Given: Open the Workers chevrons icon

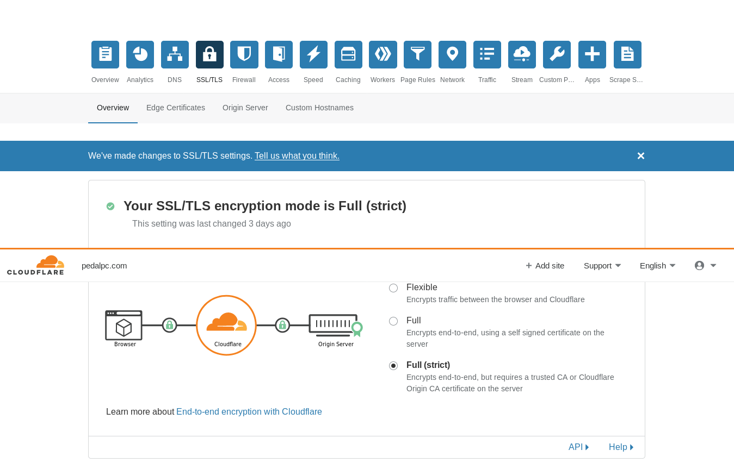Looking at the screenshot, I should click(383, 54).
